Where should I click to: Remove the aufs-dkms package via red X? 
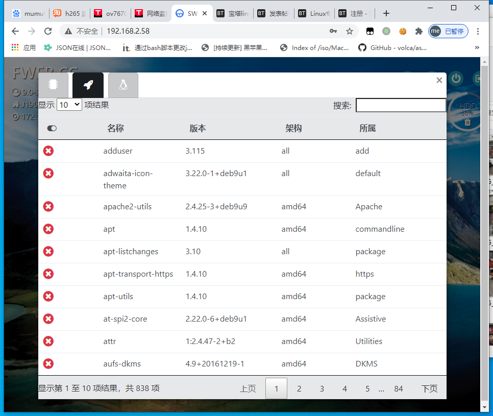click(x=48, y=364)
